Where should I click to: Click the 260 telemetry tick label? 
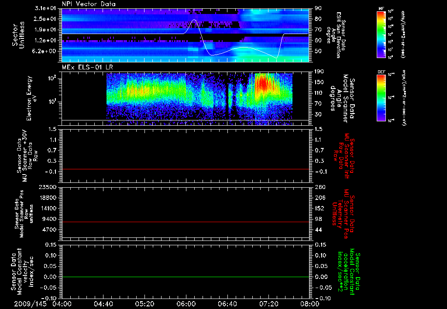(x=319, y=187)
